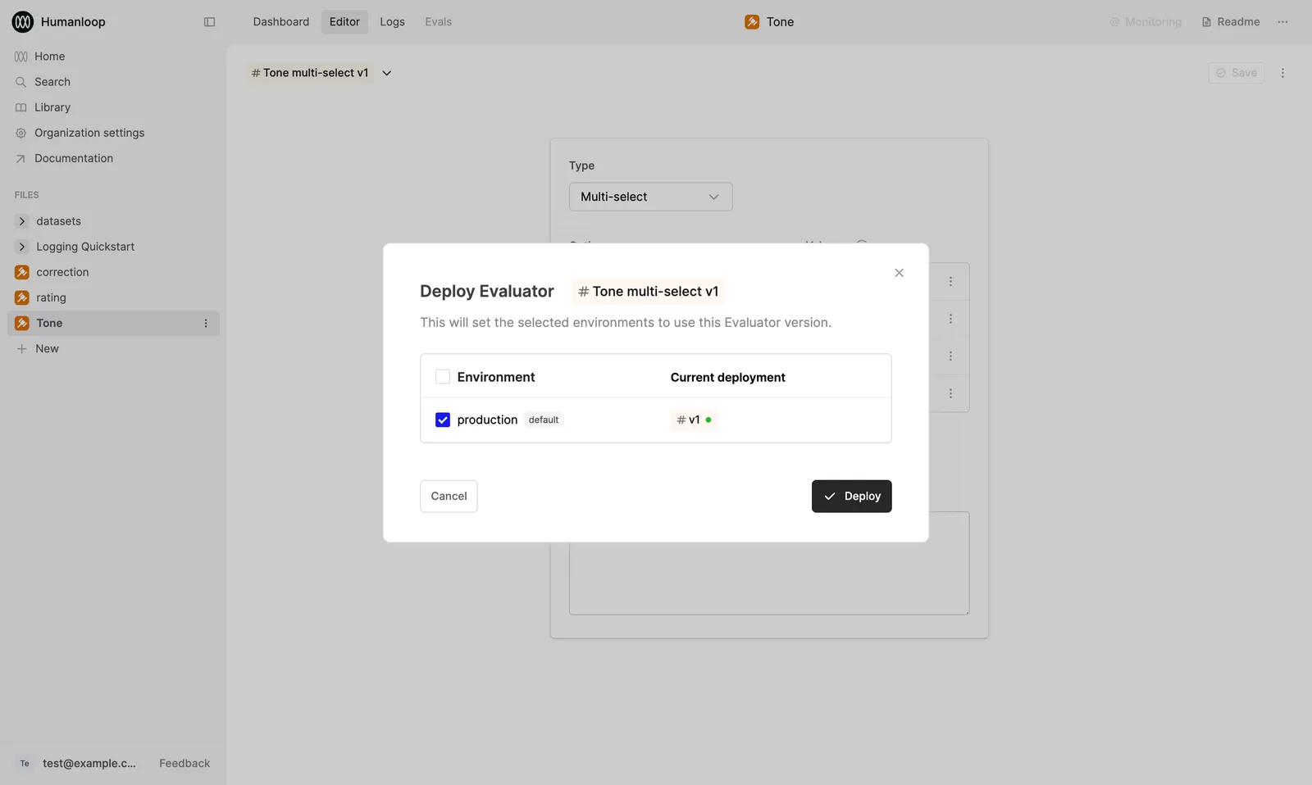Open the version dropdown chevron
1312x785 pixels.
[x=387, y=73]
